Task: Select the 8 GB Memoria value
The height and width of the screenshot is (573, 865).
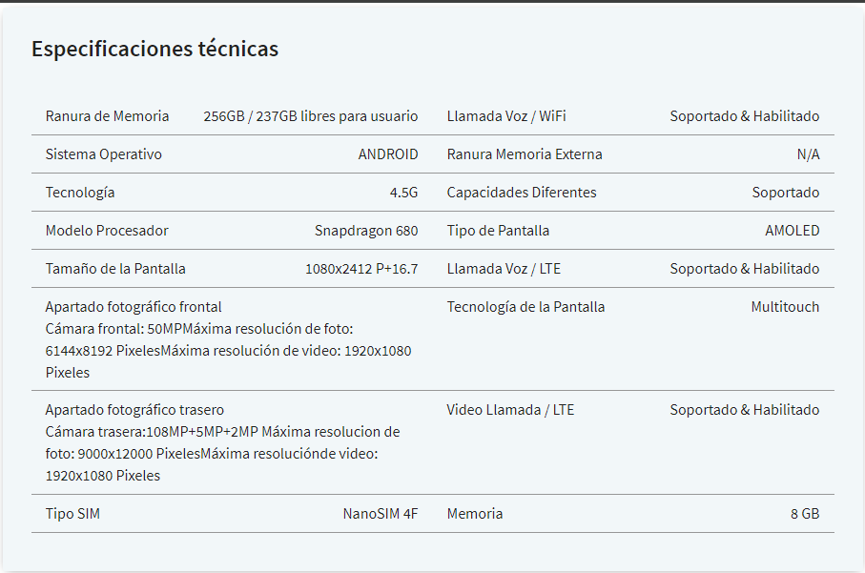Action: (x=805, y=514)
